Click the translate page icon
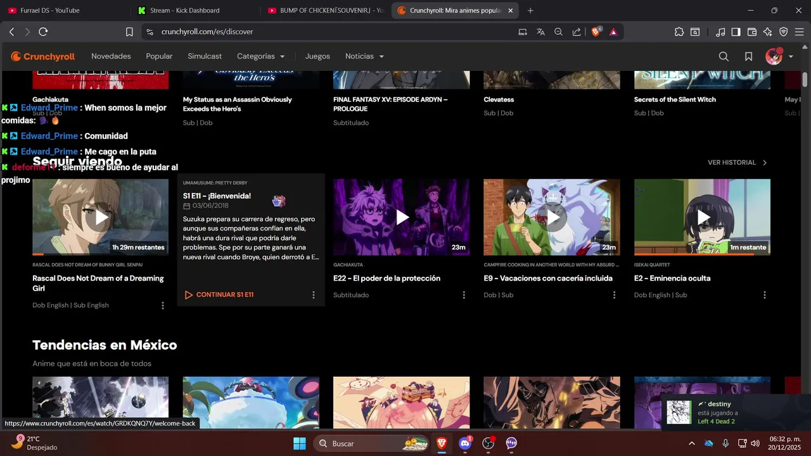 [540, 32]
